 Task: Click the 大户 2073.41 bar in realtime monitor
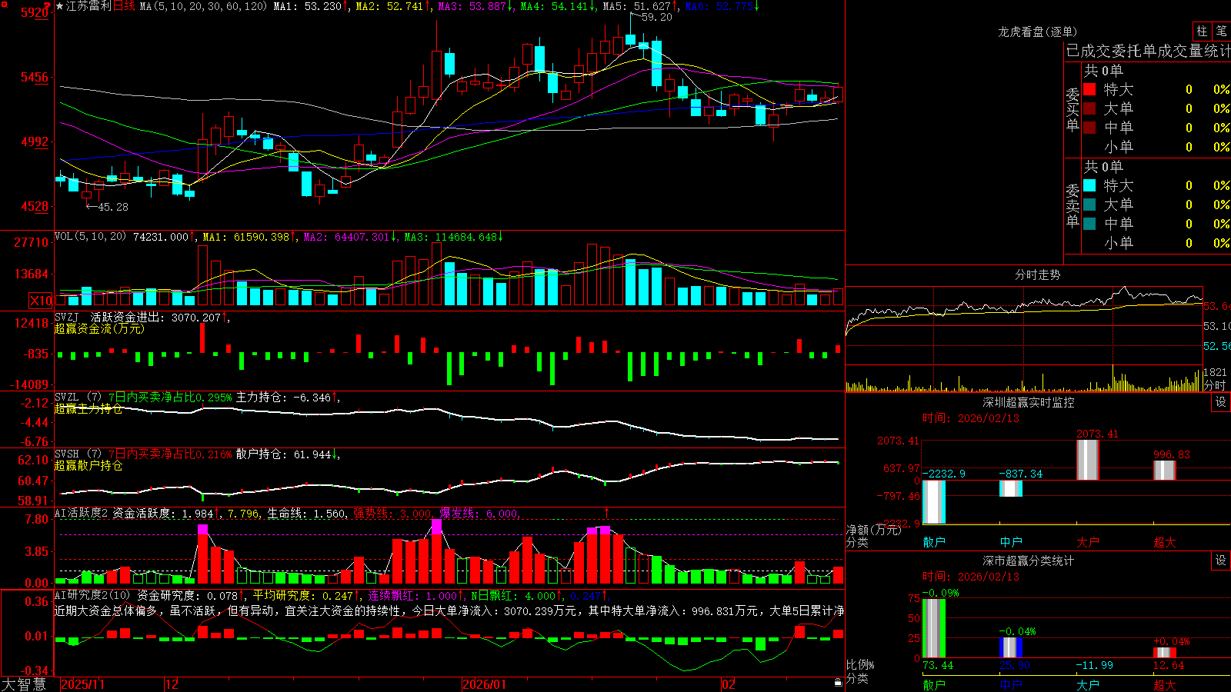pos(1088,460)
